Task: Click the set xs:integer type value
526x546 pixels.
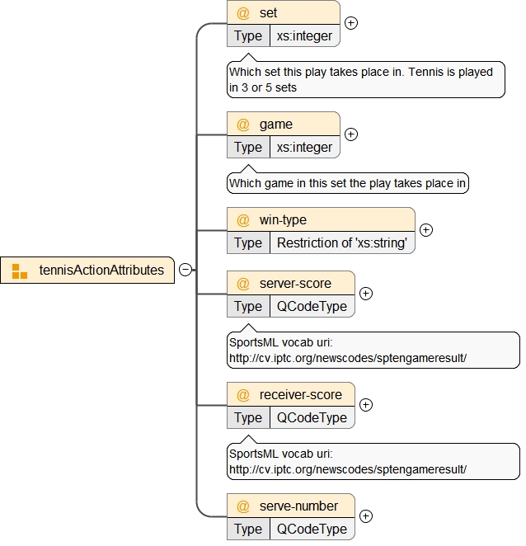Action: 304,35
